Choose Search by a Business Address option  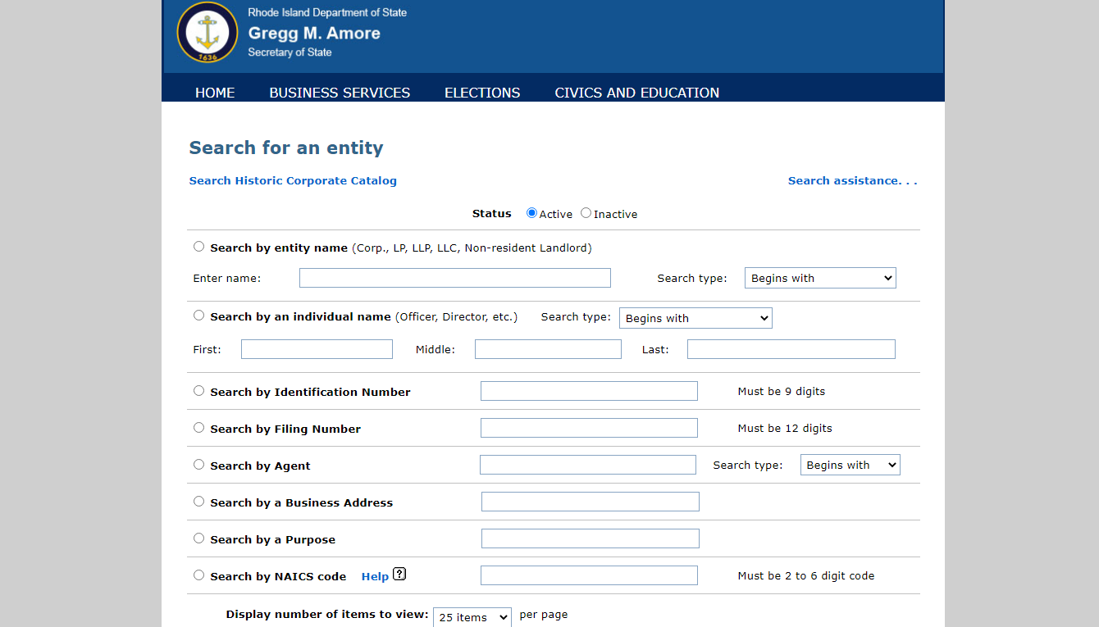[199, 502]
